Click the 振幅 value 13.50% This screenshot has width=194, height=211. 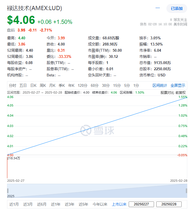[x=156, y=44]
